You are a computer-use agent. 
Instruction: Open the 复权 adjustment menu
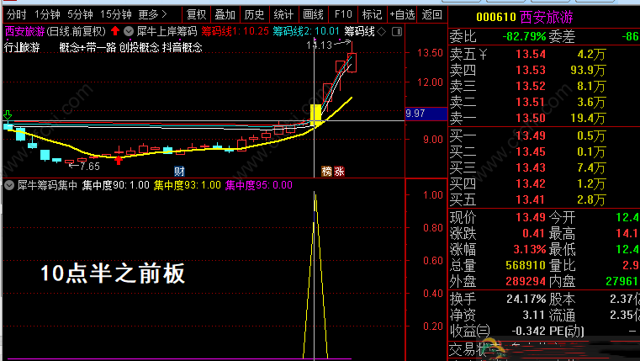coord(196,15)
